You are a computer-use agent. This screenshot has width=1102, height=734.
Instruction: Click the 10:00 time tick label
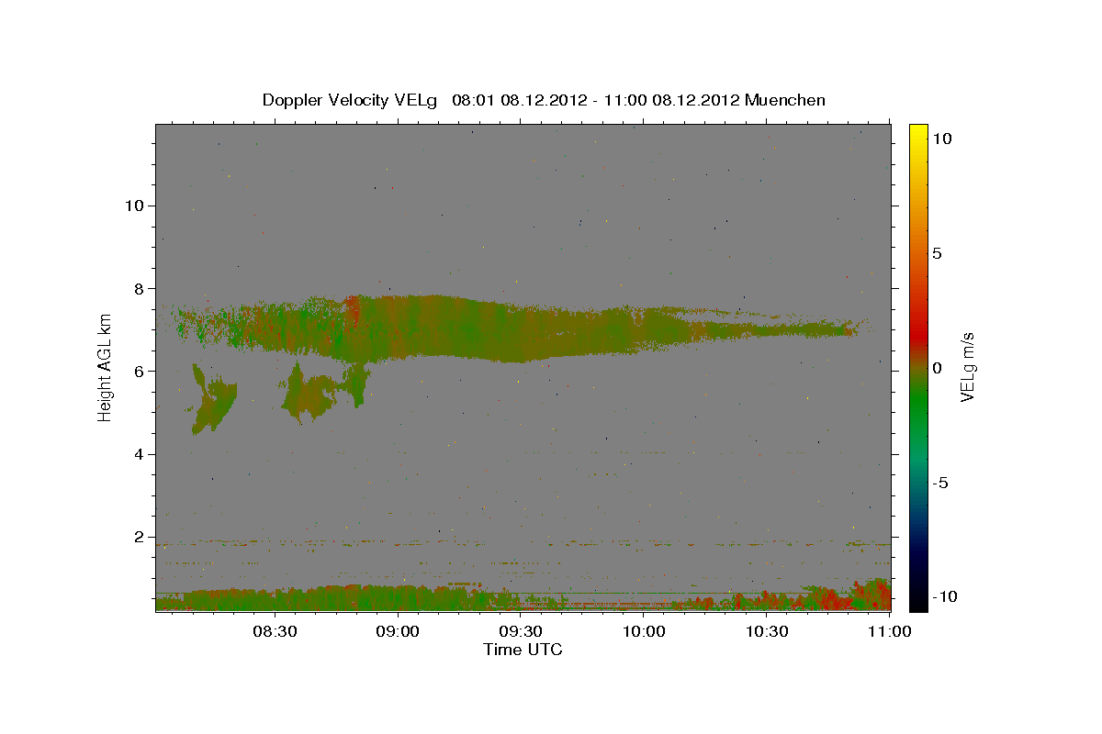(x=644, y=631)
